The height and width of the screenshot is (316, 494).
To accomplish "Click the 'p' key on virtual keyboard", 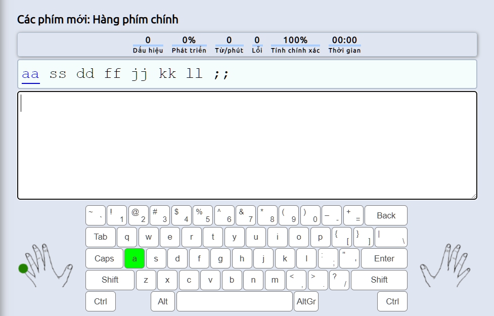I will (320, 237).
